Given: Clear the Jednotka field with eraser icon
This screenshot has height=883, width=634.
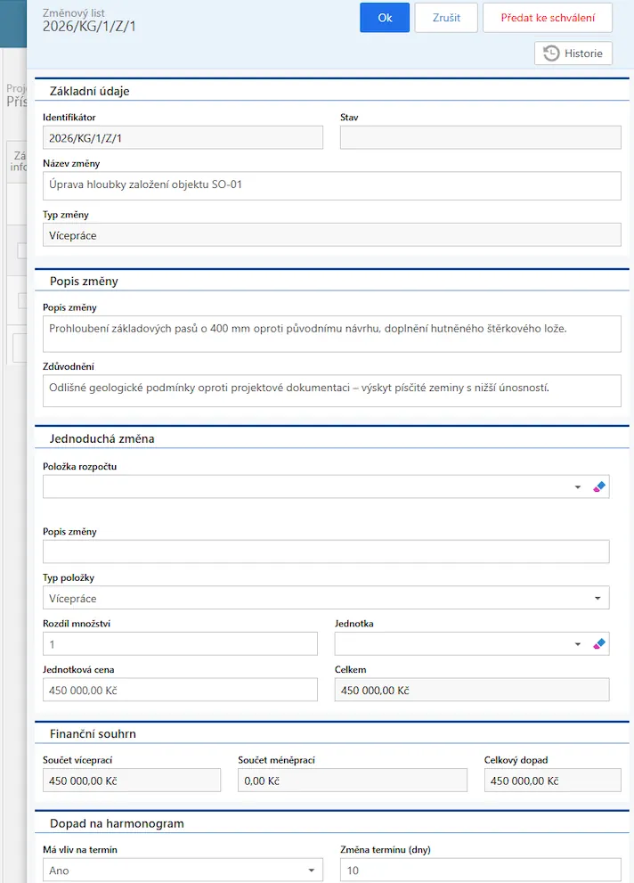Looking at the screenshot, I should (598, 644).
